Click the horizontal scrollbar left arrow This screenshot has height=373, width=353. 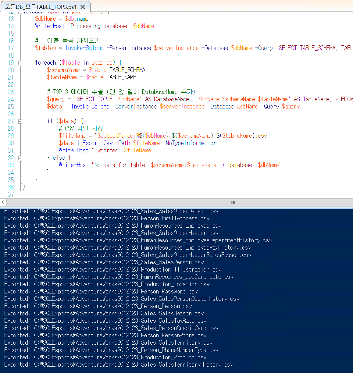pyautogui.click(x=3, y=202)
